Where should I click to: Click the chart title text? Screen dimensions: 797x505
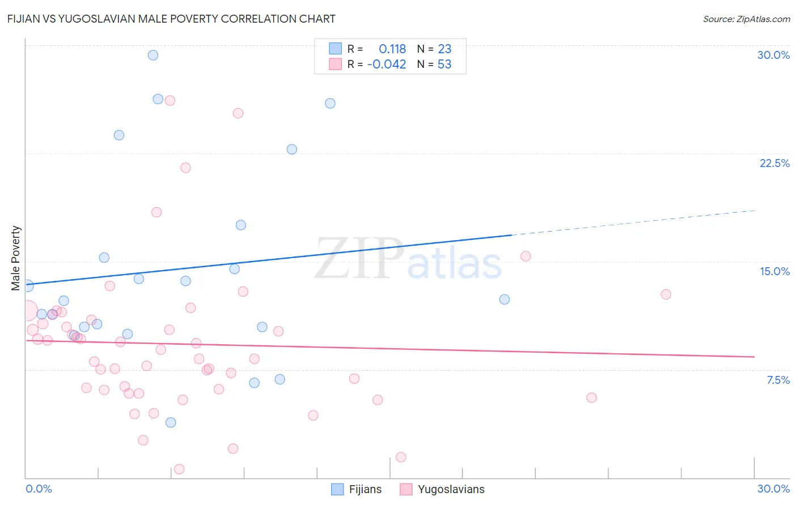click(x=171, y=19)
